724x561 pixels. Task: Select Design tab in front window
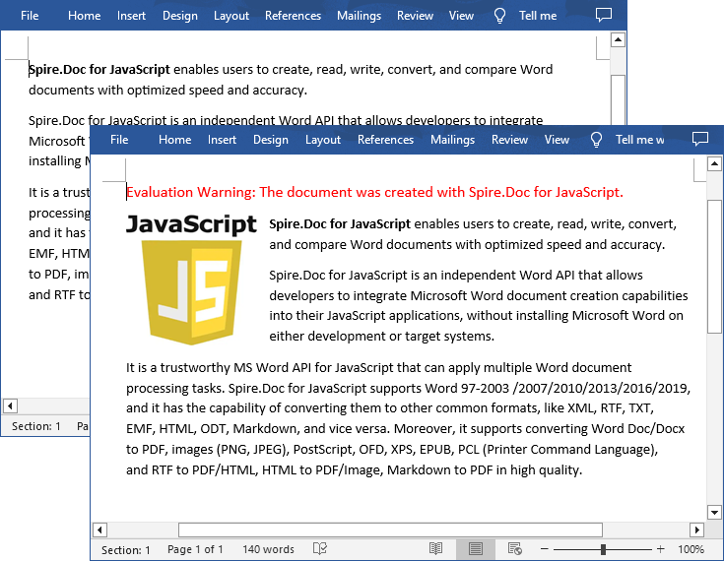270,140
